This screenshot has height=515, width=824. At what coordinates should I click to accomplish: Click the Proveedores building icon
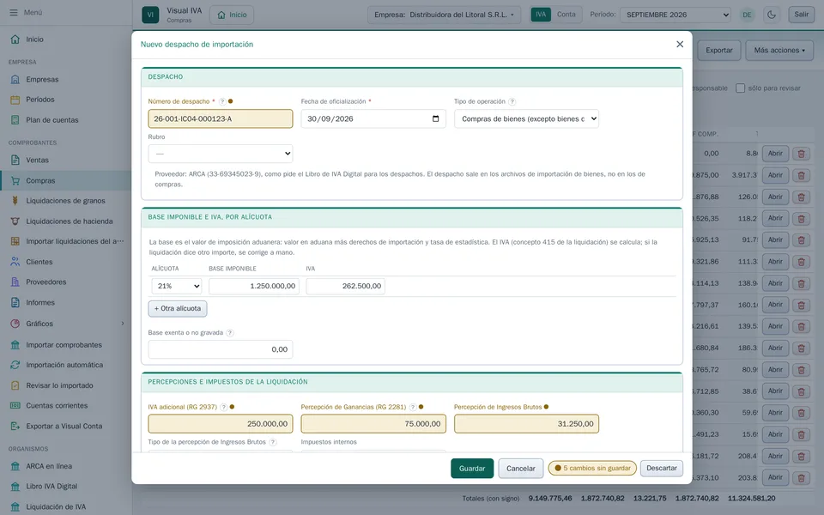pyautogui.click(x=15, y=282)
